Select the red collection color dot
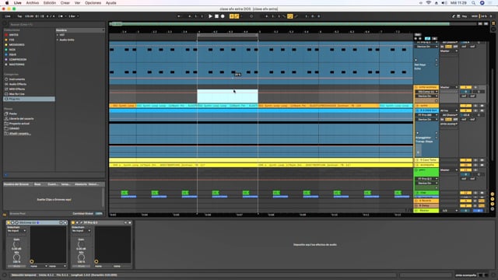 coord(6,35)
